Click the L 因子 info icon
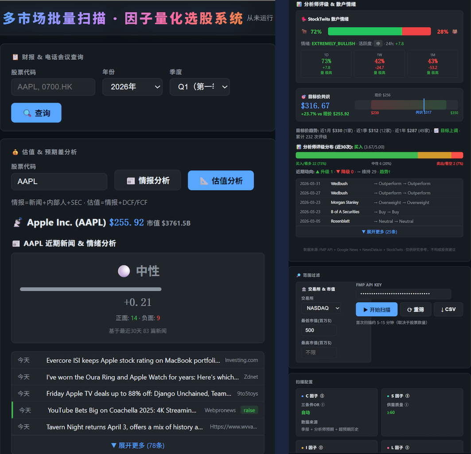471x454 pixels. (407, 448)
